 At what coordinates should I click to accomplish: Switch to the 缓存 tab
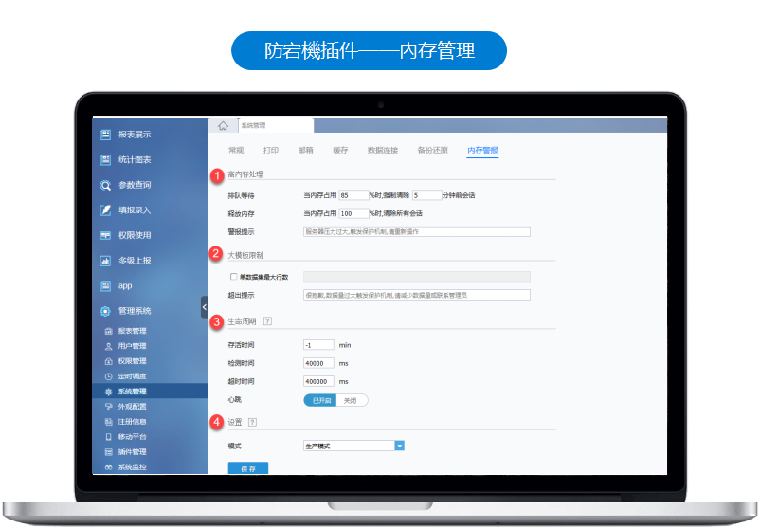coord(341,150)
